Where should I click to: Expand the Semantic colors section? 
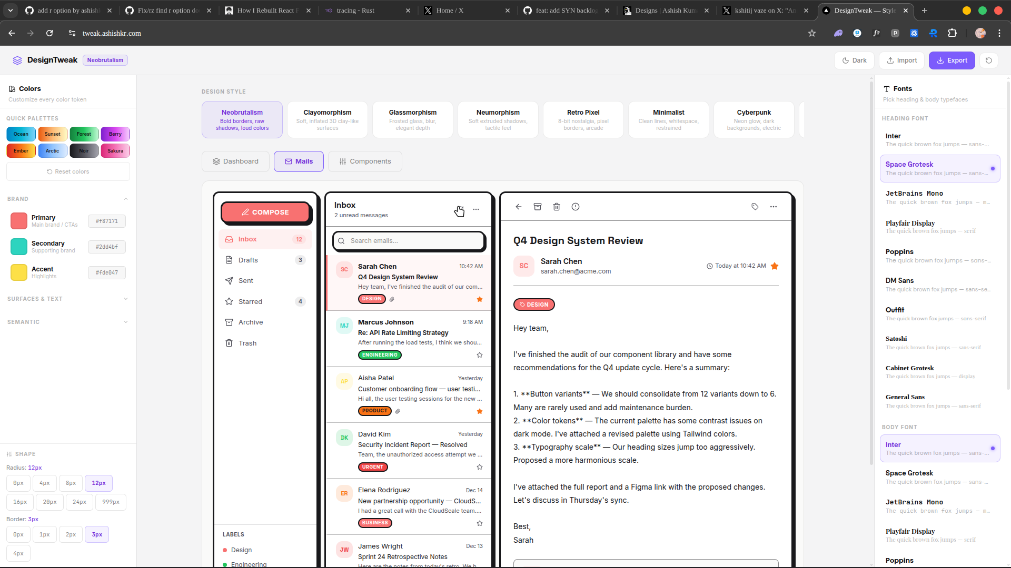pos(126,322)
